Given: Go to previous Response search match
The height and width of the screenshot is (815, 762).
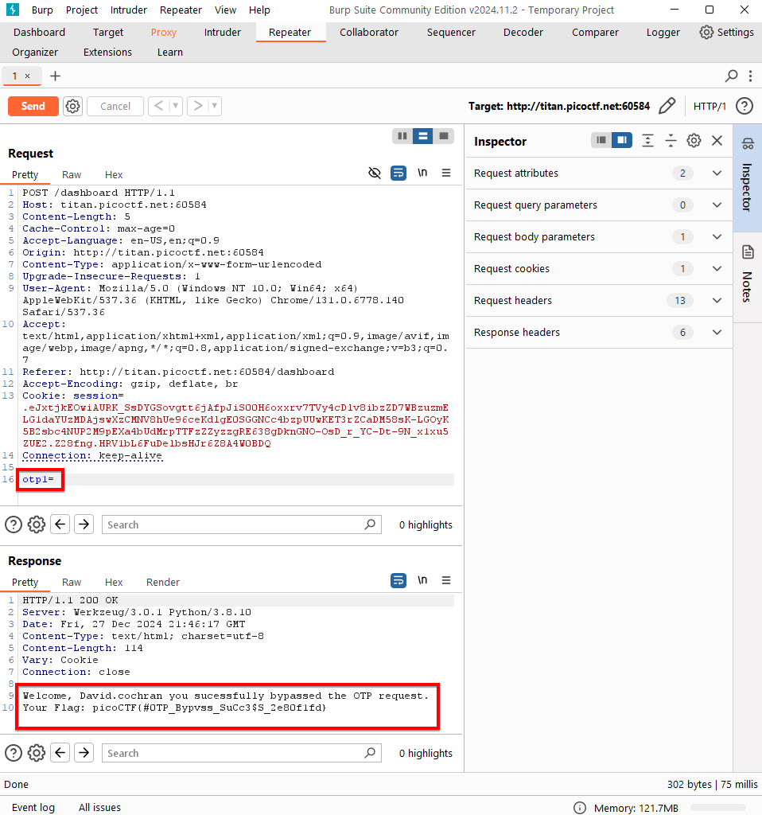Looking at the screenshot, I should tap(60, 752).
